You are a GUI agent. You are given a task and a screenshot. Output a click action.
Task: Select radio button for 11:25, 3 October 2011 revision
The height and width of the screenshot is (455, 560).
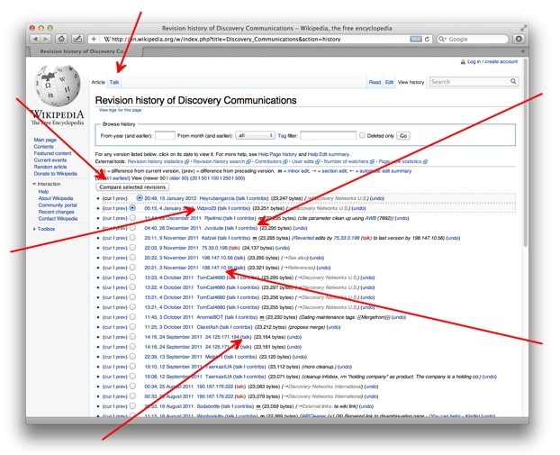pyautogui.click(x=132, y=327)
